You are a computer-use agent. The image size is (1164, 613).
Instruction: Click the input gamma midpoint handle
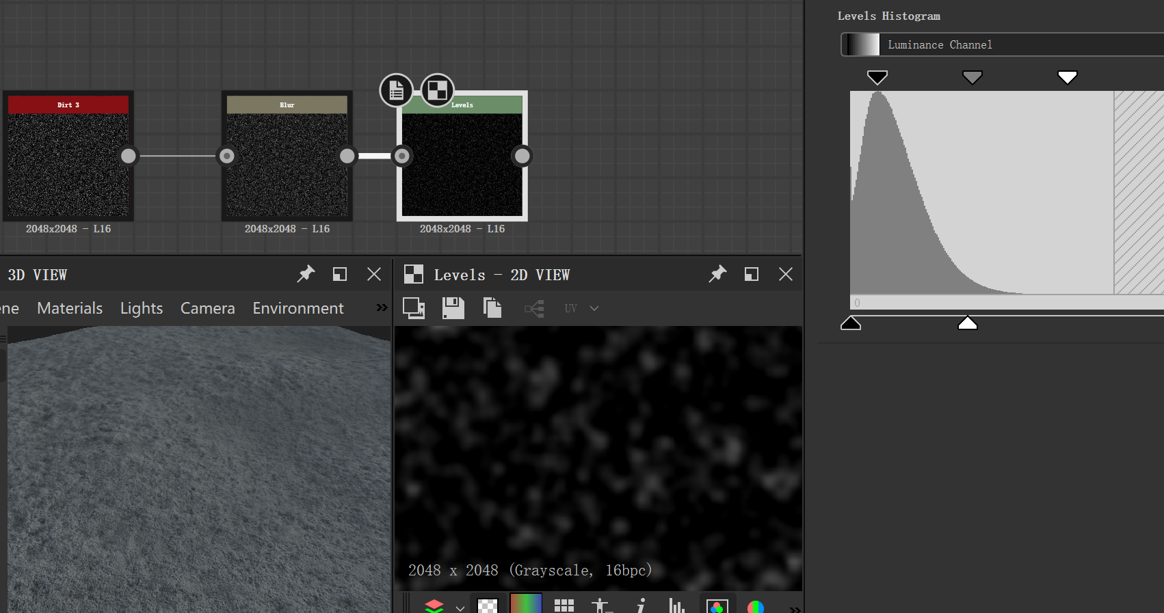coord(973,77)
